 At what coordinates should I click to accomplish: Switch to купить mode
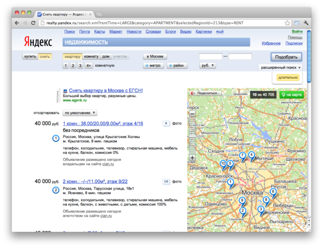click(x=30, y=56)
